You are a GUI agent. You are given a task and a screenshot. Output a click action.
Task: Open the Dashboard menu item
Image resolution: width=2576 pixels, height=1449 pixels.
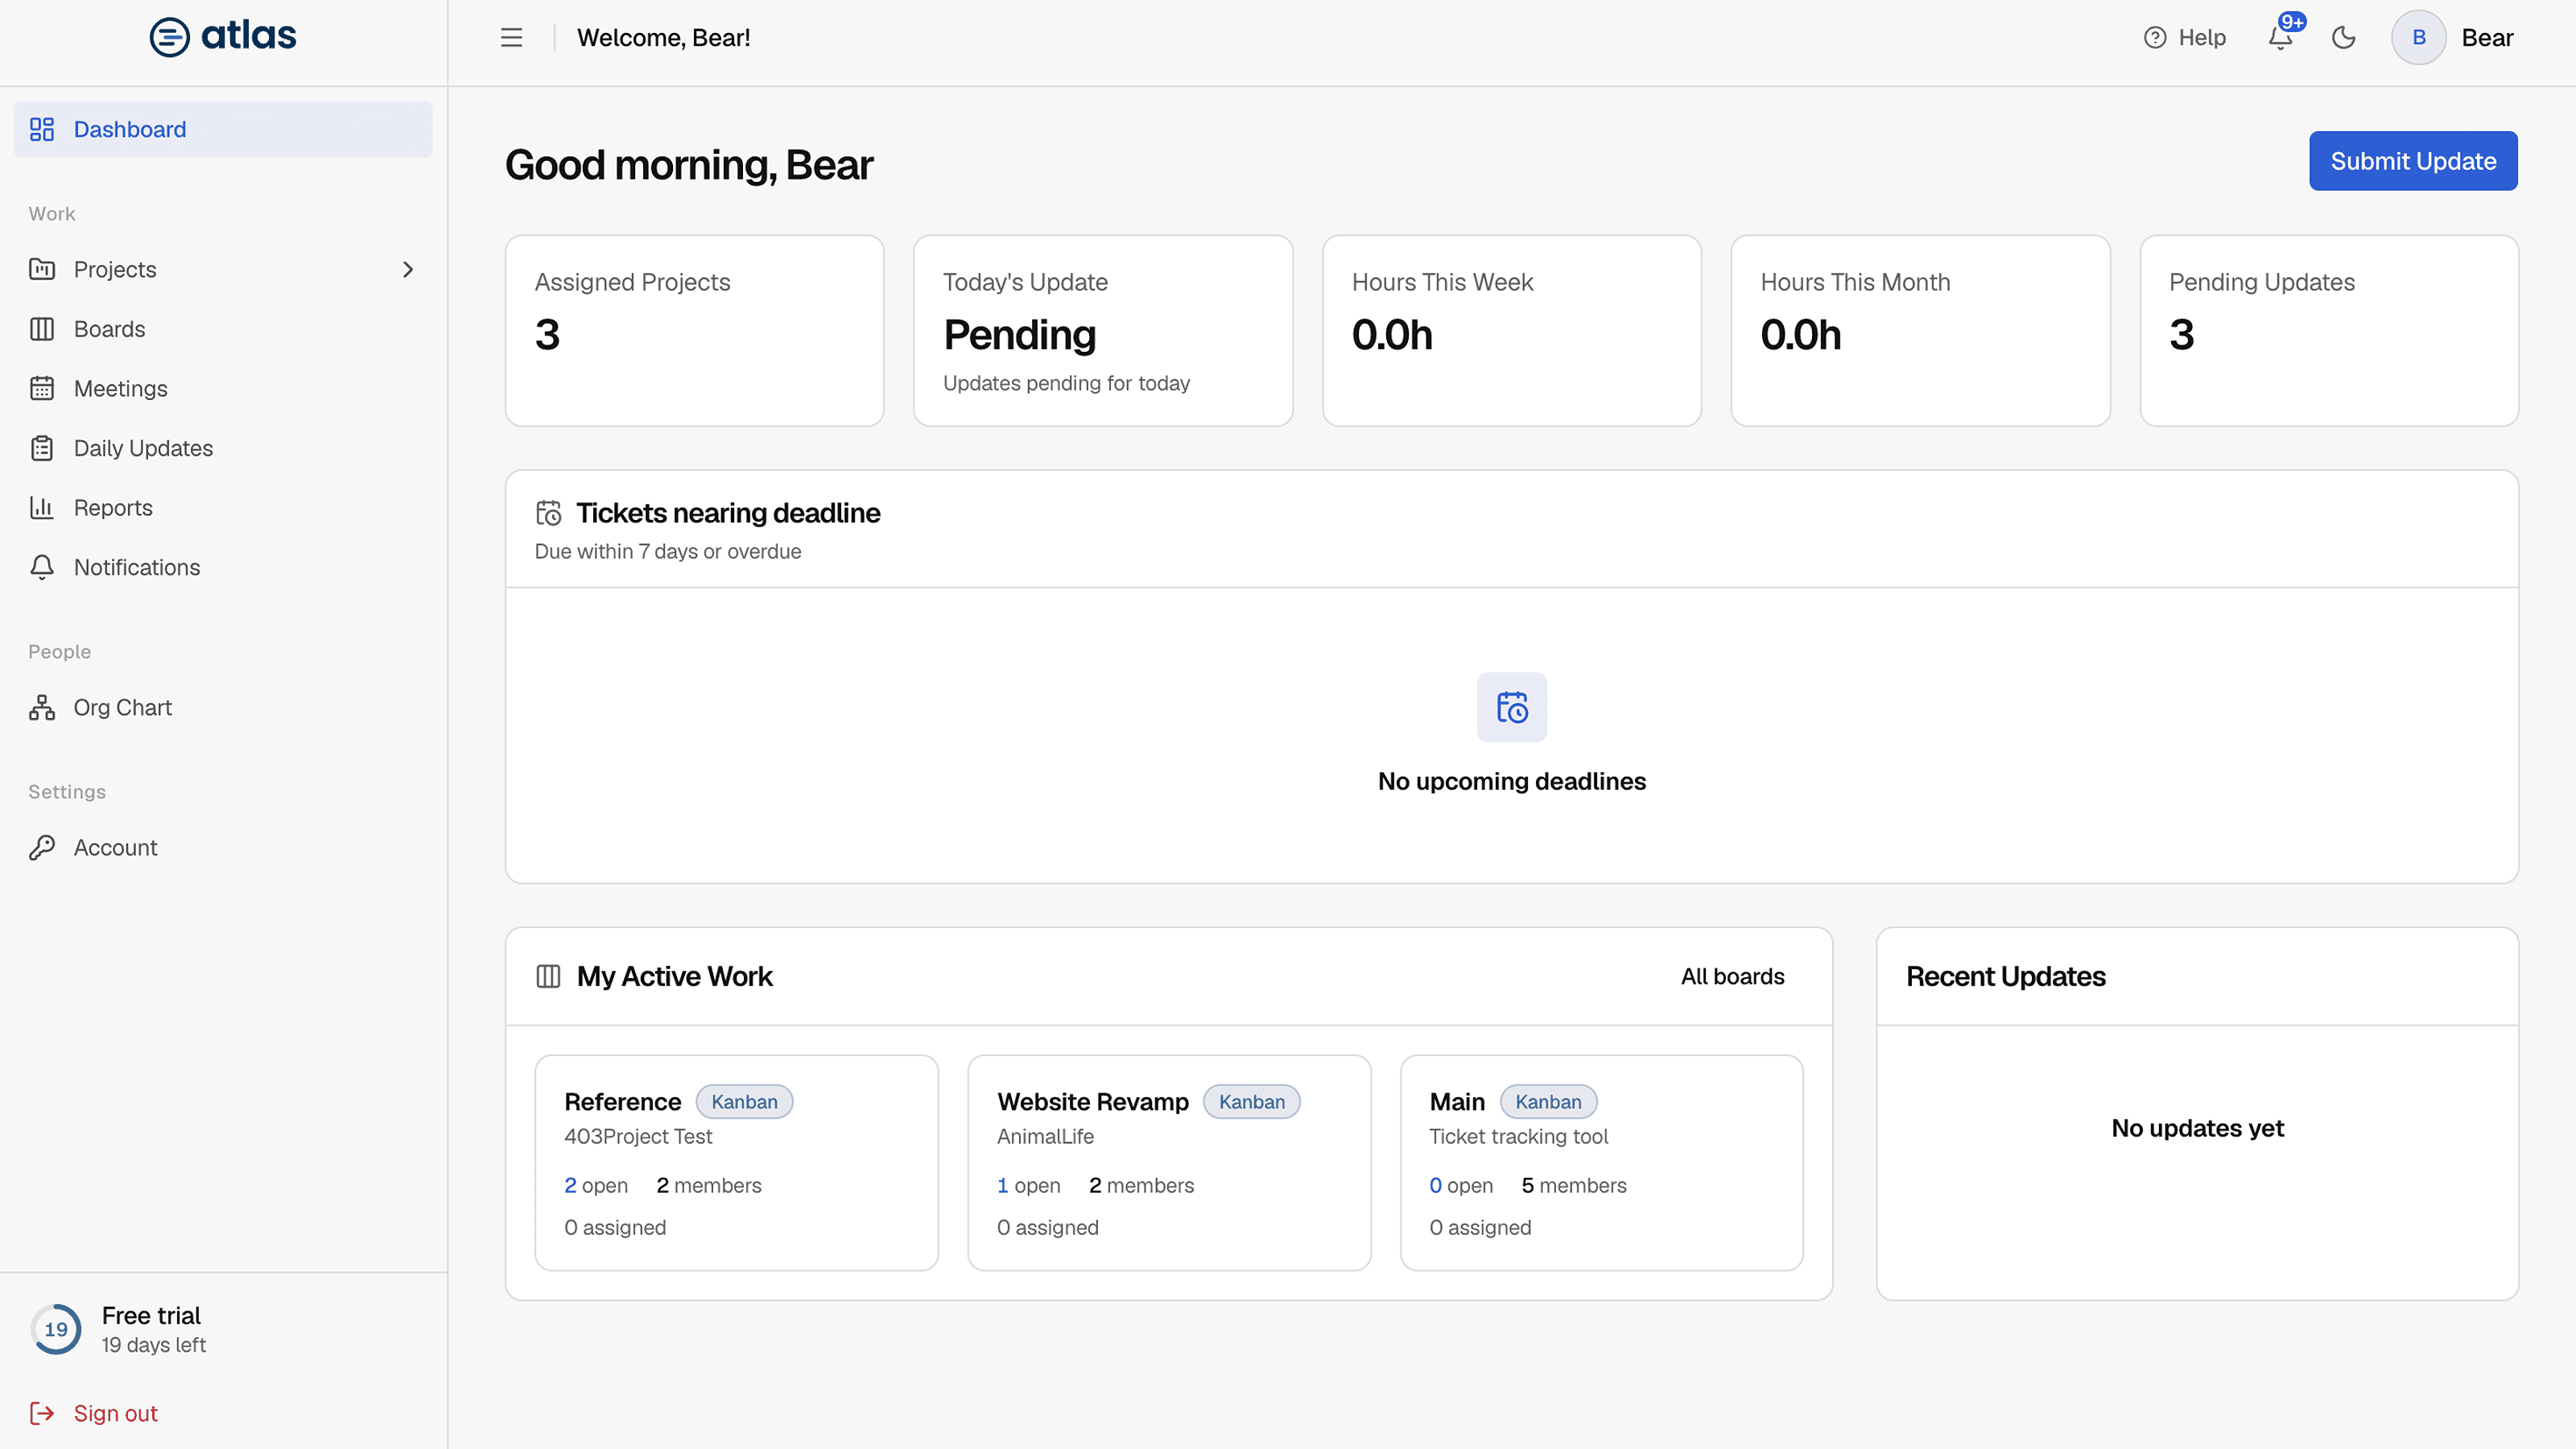tap(223, 129)
